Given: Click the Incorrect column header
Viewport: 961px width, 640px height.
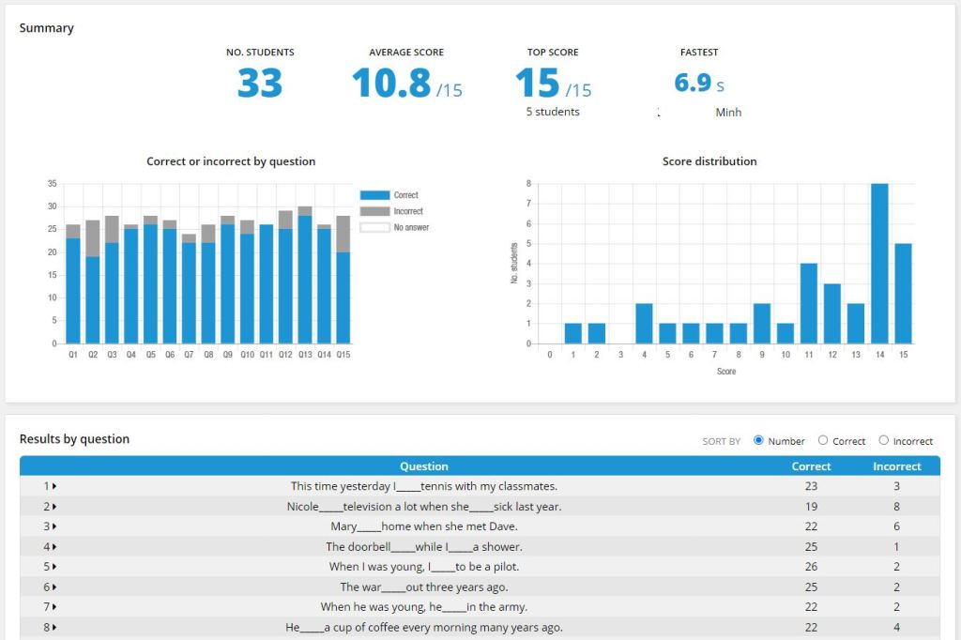Looking at the screenshot, I should (897, 466).
